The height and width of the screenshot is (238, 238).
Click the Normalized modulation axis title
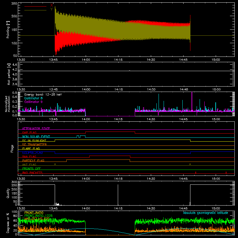[x=8, y=104]
